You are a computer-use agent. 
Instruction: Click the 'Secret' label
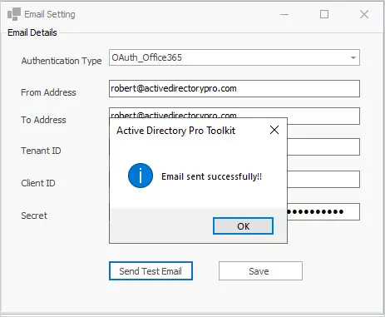point(34,215)
